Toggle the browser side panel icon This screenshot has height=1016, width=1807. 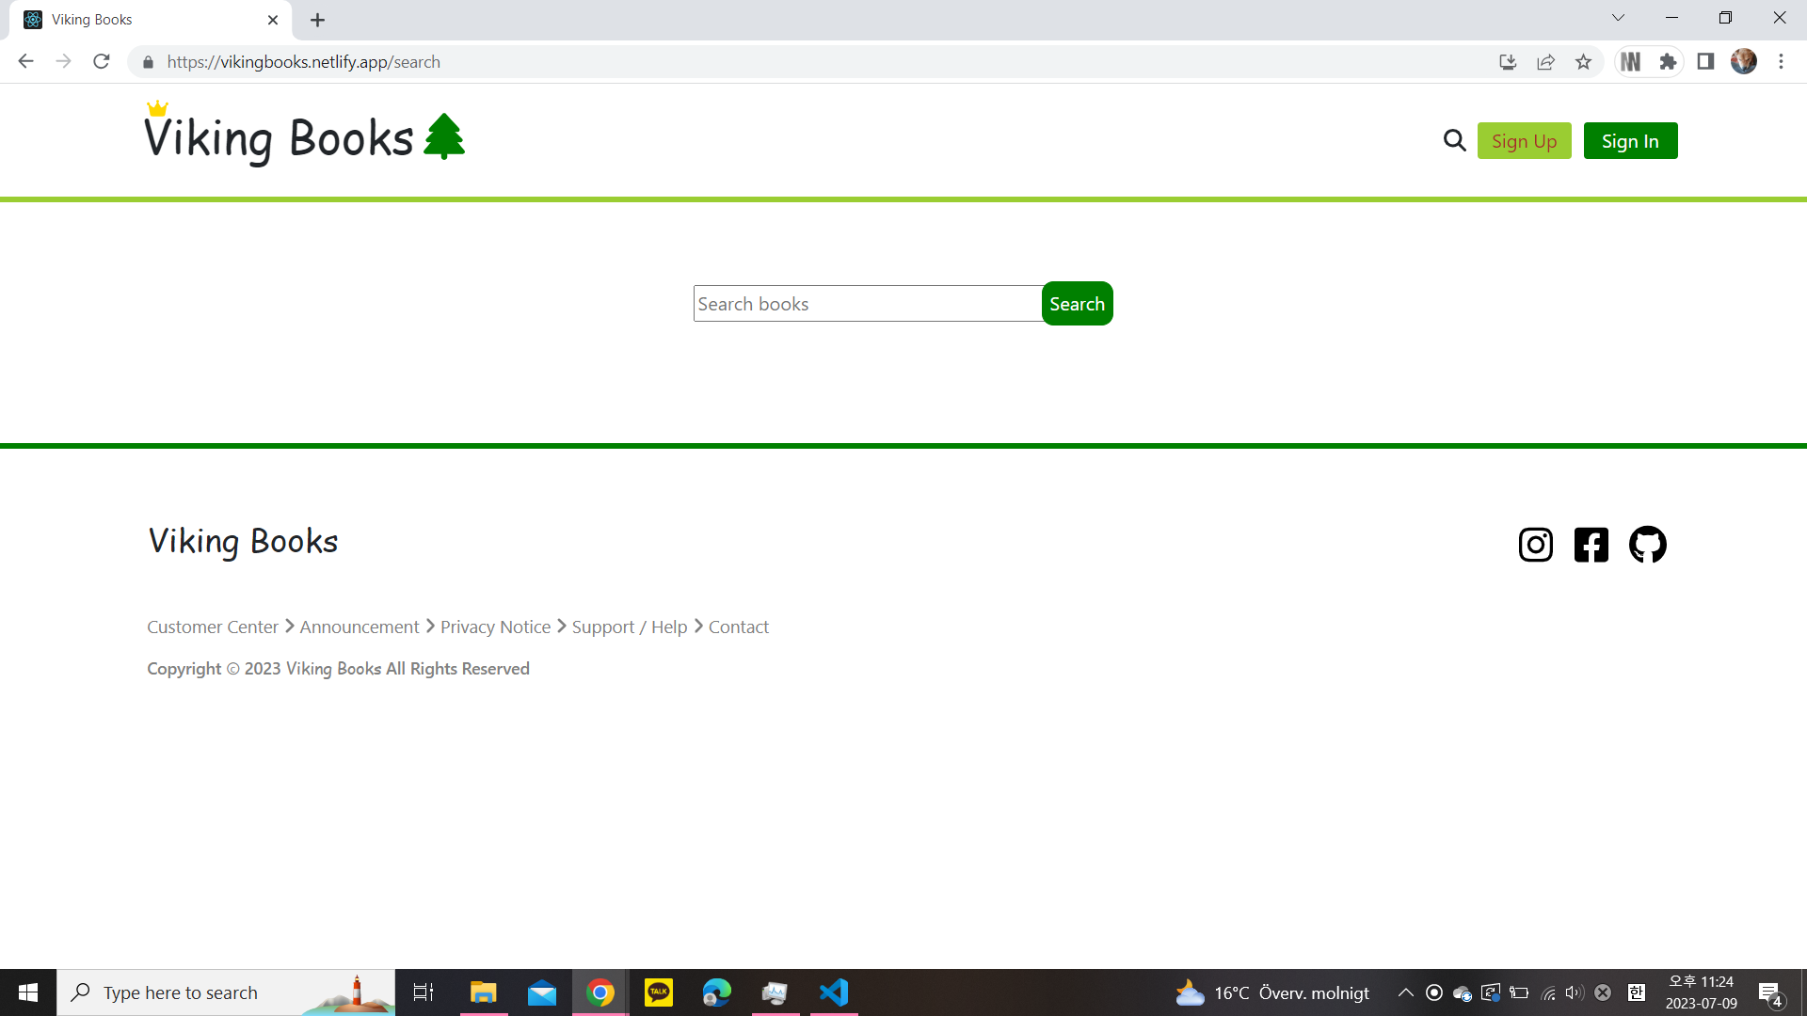point(1705,62)
